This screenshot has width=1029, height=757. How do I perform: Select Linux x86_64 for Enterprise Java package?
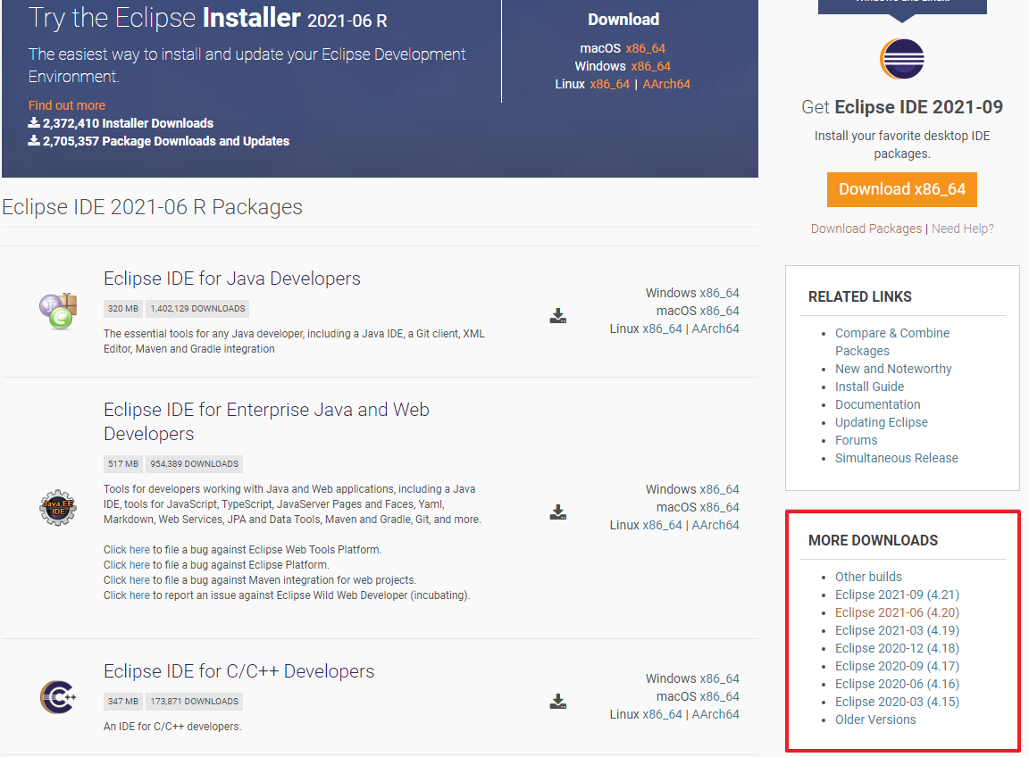[x=662, y=525]
